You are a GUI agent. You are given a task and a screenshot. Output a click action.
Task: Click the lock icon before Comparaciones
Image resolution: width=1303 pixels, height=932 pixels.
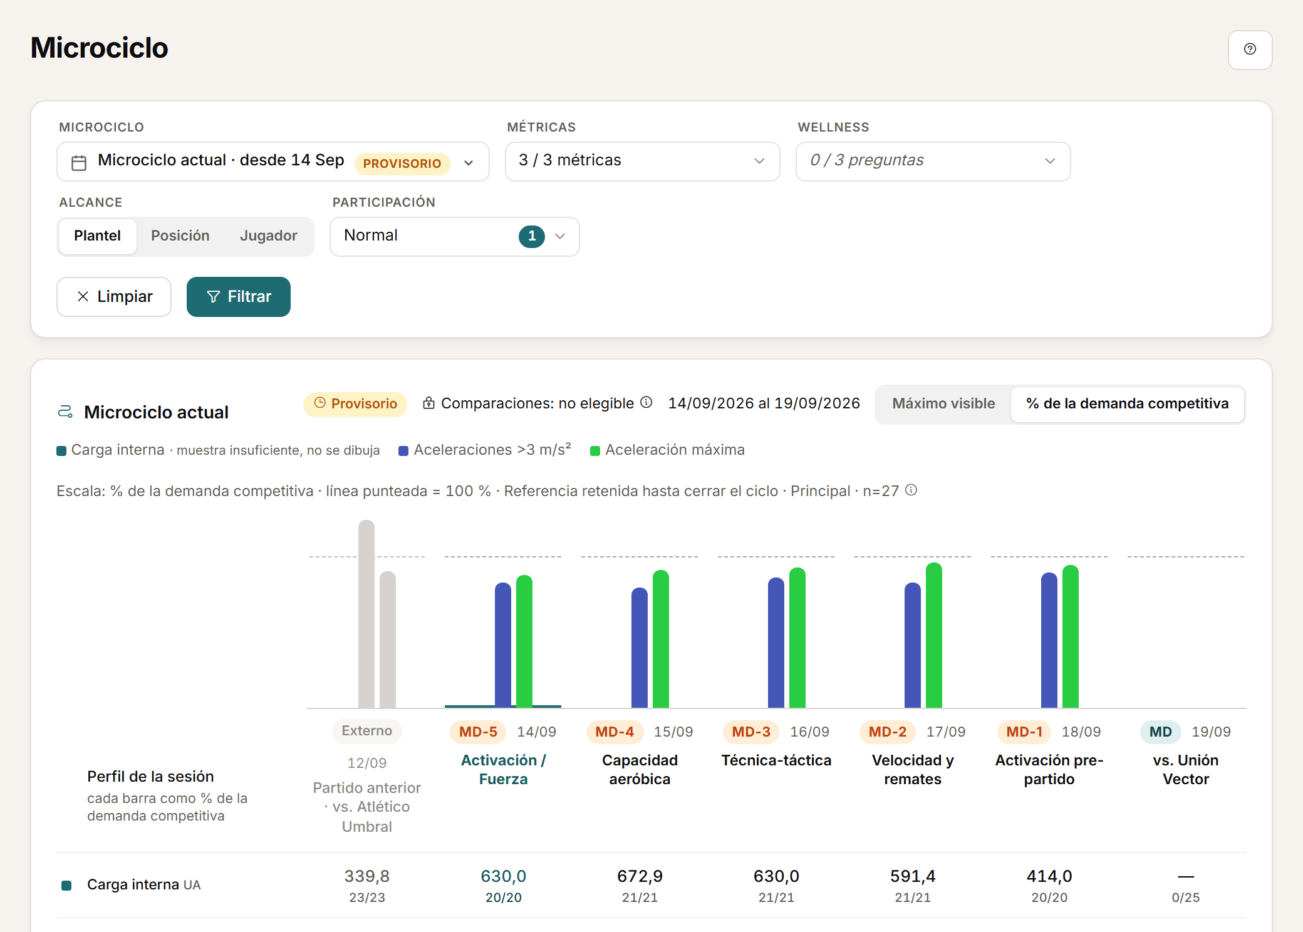pos(428,403)
